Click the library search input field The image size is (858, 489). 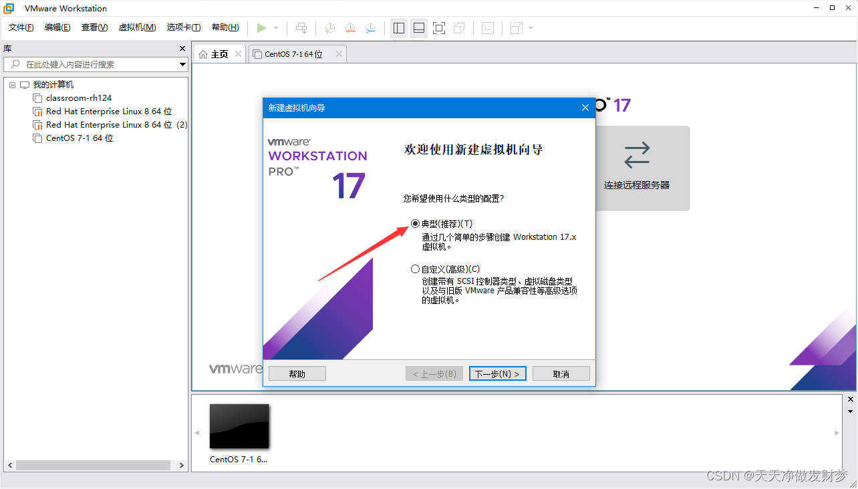coord(92,64)
